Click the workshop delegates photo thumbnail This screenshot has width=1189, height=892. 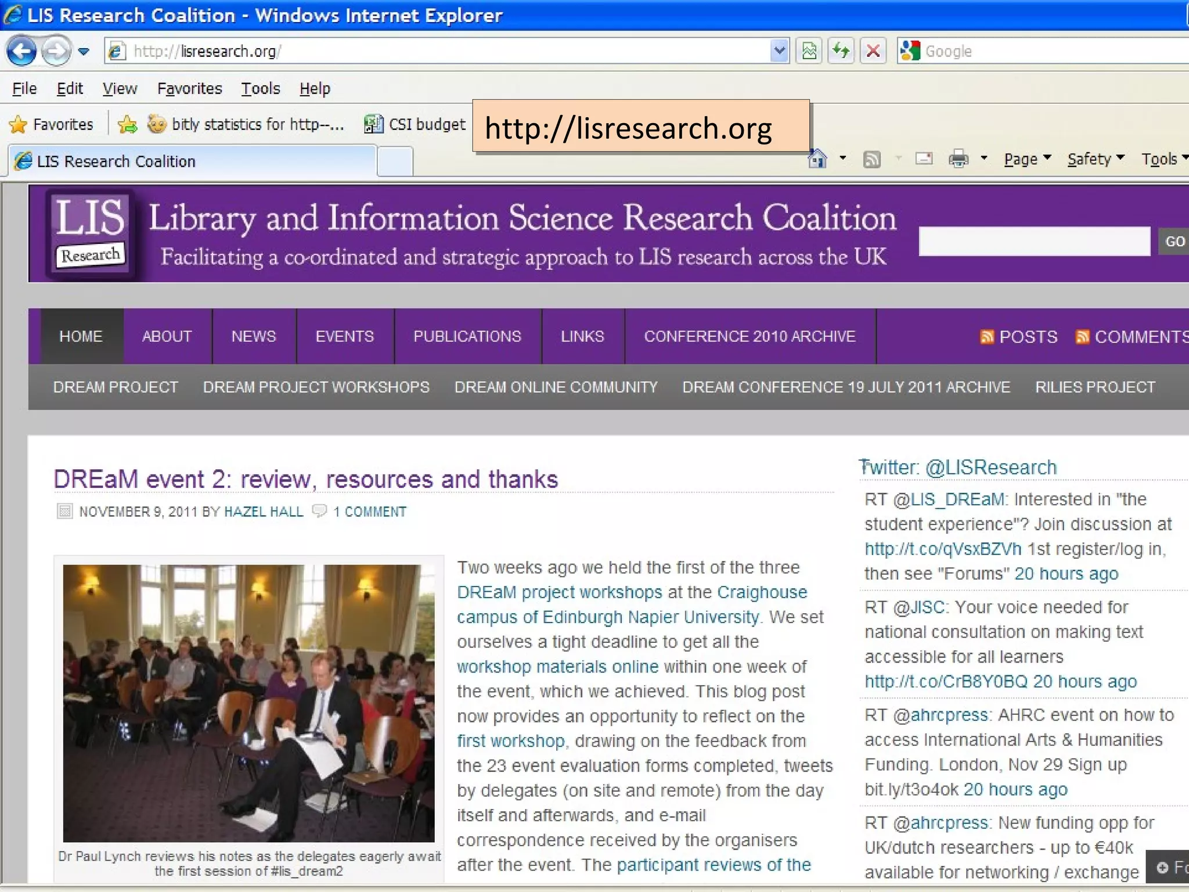tap(248, 703)
